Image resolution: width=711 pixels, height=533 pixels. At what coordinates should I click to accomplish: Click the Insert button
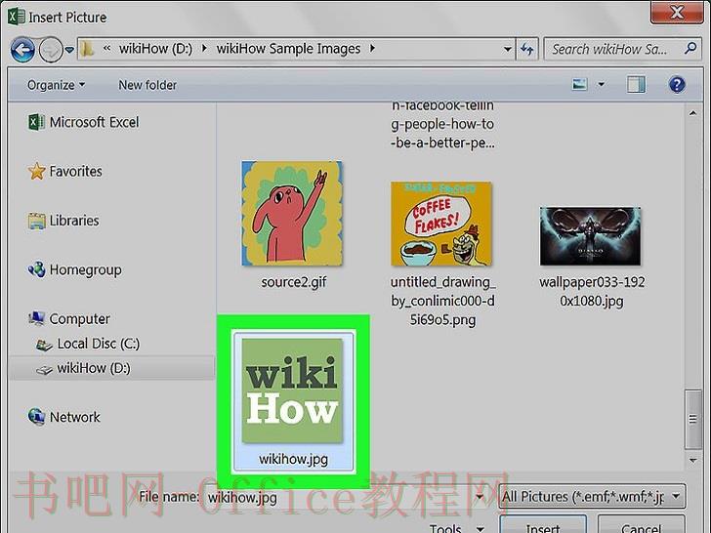point(543,526)
